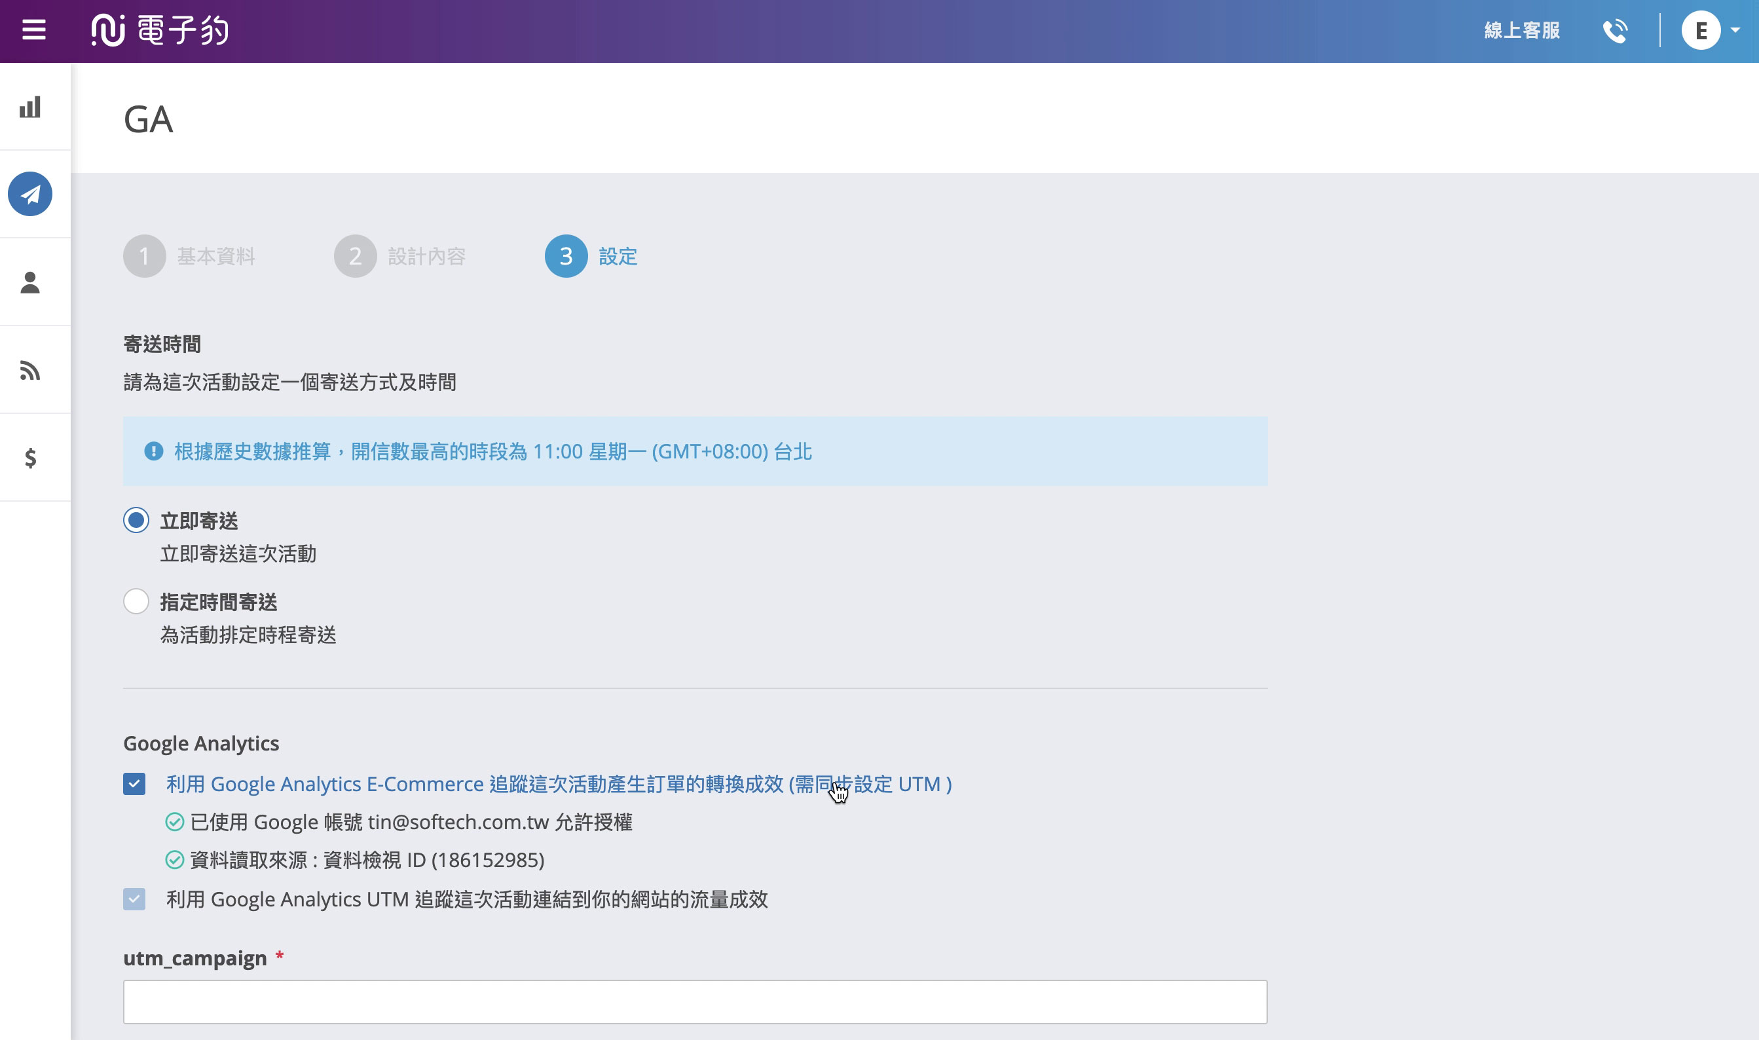The image size is (1759, 1040).
Task: Open 線上客服 online support
Action: (1522, 30)
